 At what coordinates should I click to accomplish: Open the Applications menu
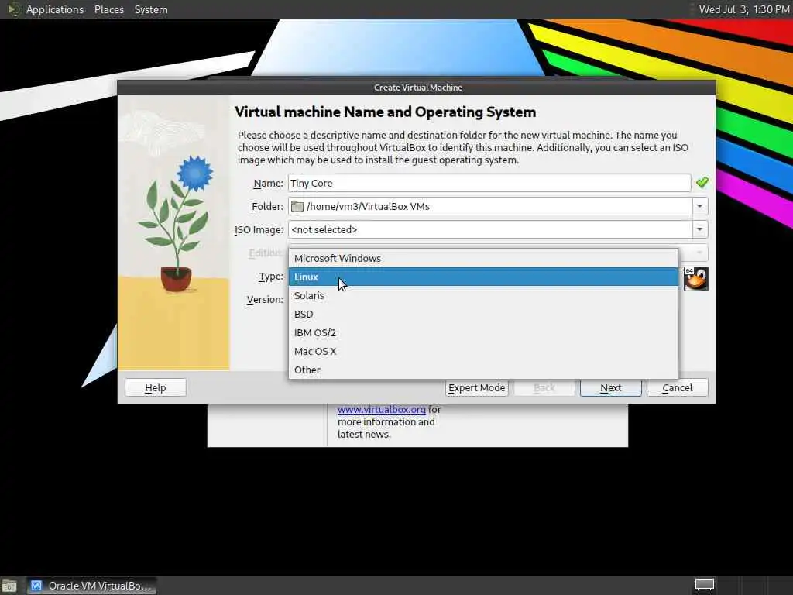click(x=55, y=9)
